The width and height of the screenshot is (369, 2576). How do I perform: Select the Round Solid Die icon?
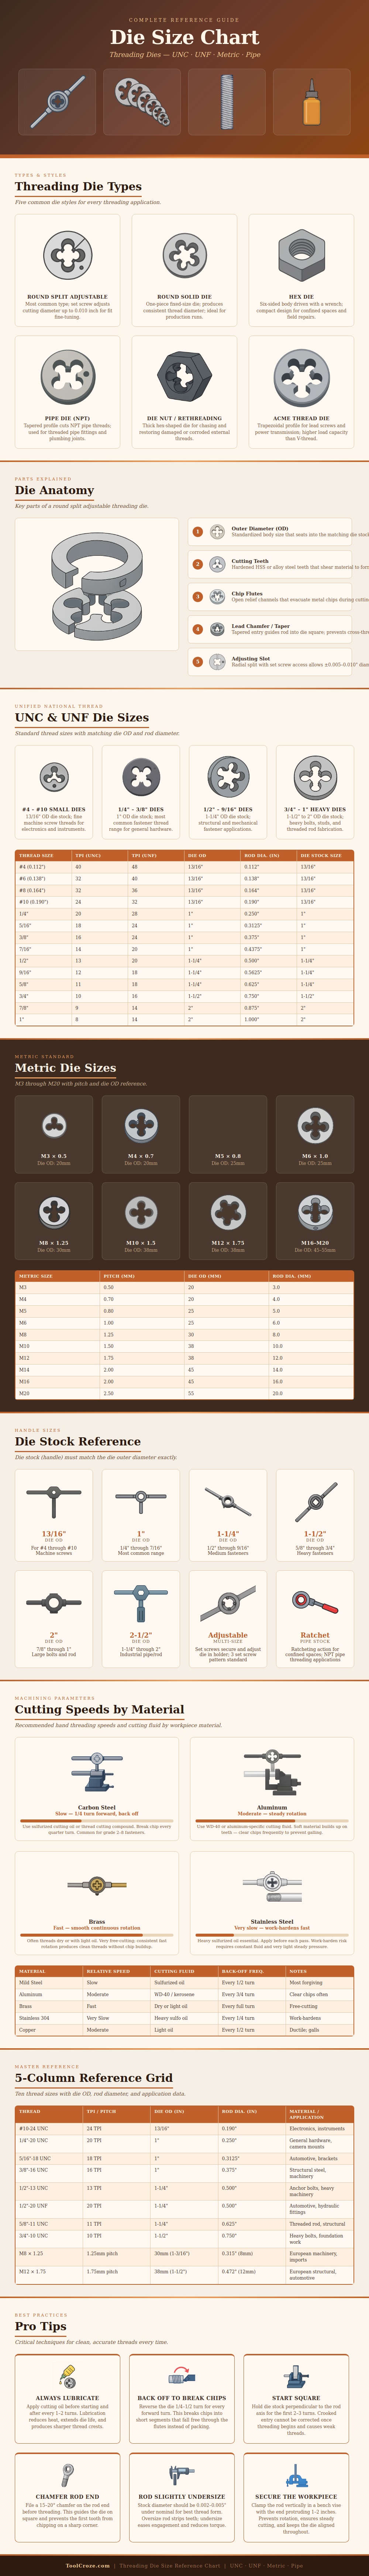[184, 255]
